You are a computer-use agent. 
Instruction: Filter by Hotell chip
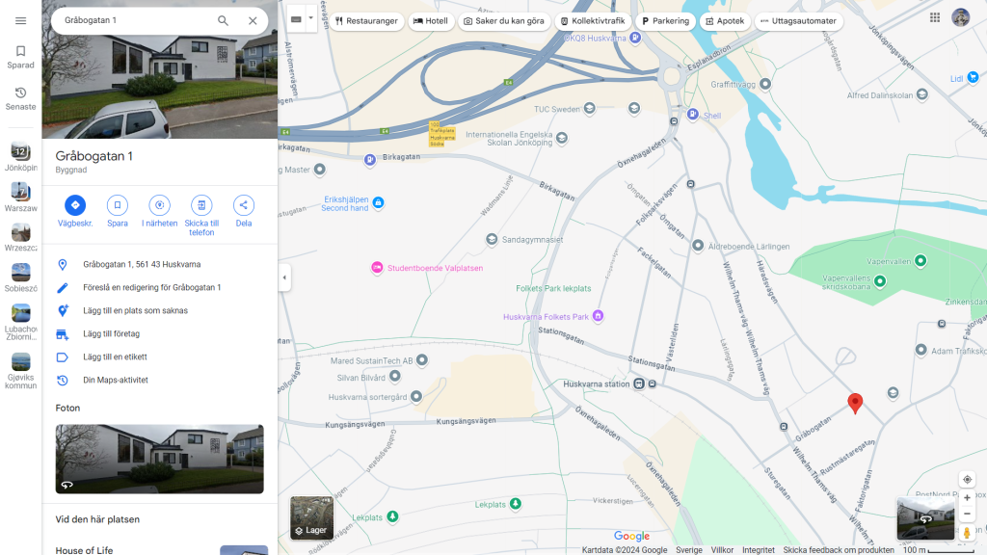pos(431,21)
